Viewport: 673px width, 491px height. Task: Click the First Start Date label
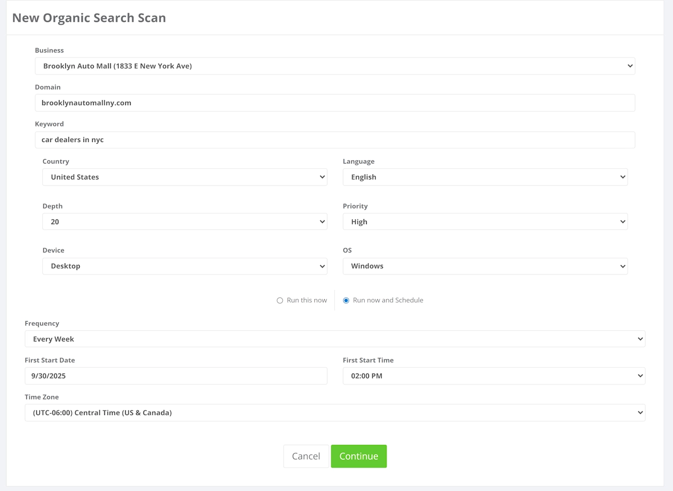50,360
